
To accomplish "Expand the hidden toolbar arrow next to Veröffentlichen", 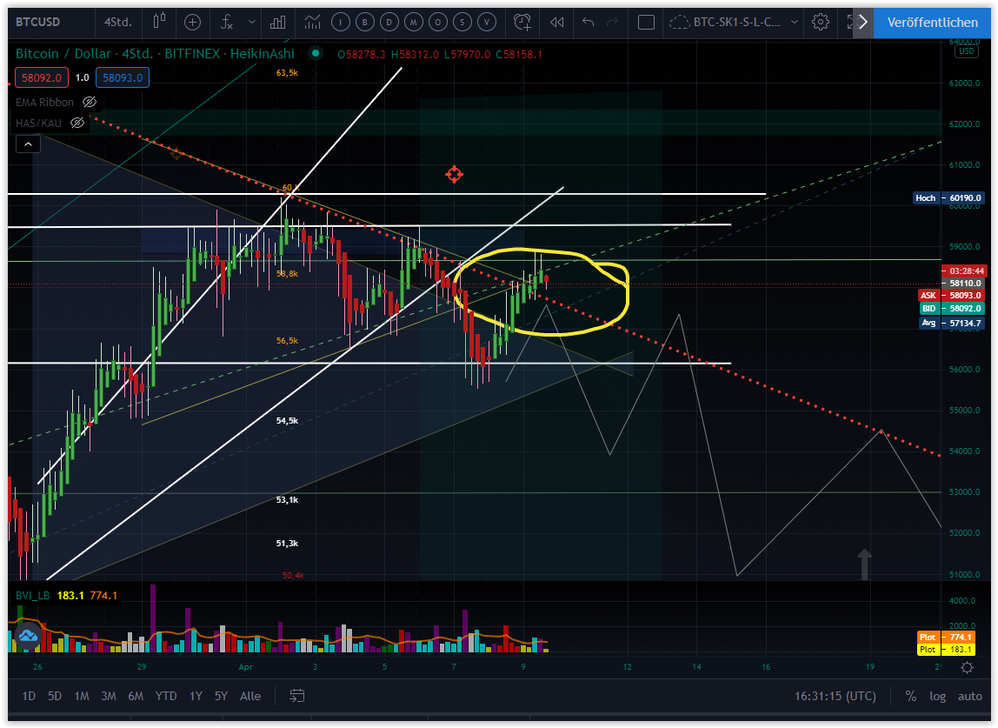I will pos(862,23).
